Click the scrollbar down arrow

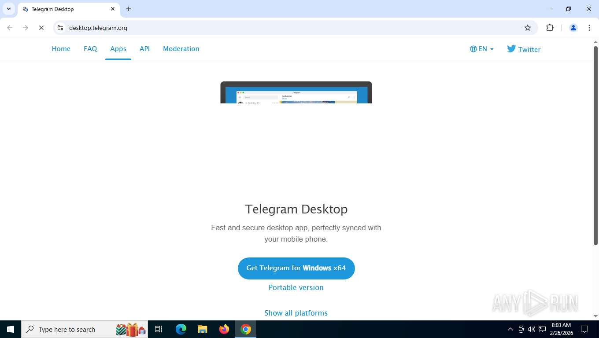[595, 316]
